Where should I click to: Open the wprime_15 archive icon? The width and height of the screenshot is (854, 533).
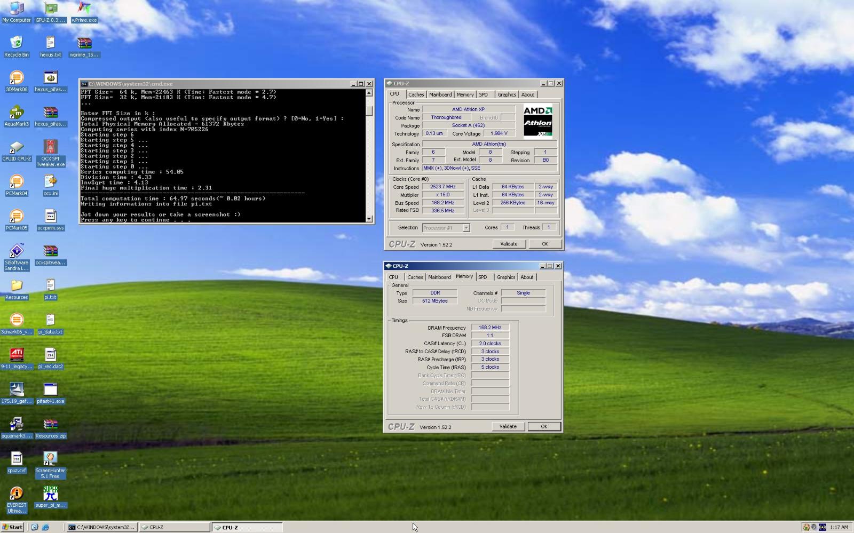(x=84, y=47)
